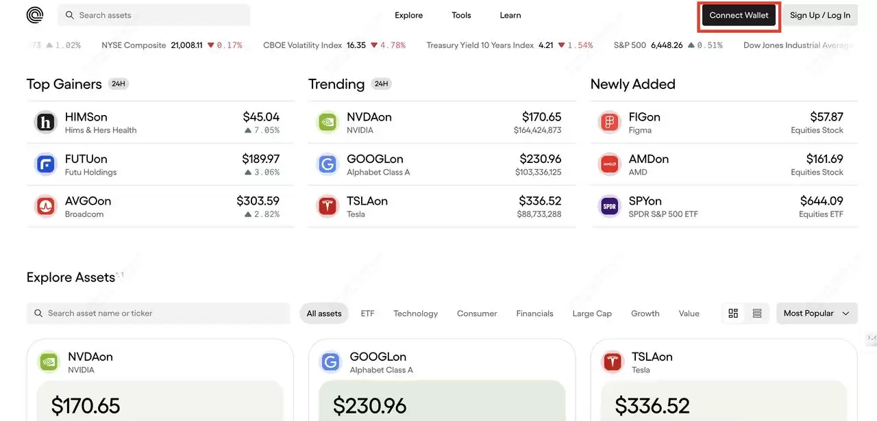The width and height of the screenshot is (877, 421).
Task: Click the Search assets field in the header
Action: [x=153, y=14]
